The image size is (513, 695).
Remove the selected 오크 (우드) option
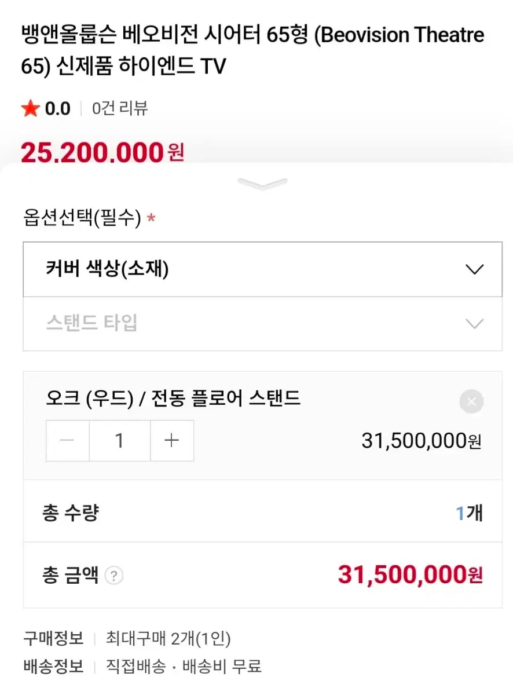pyautogui.click(x=471, y=401)
